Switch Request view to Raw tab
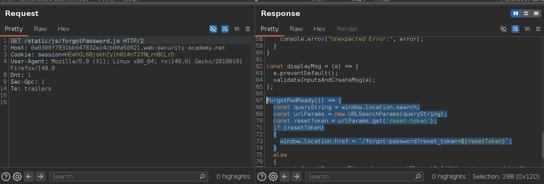 (40, 29)
